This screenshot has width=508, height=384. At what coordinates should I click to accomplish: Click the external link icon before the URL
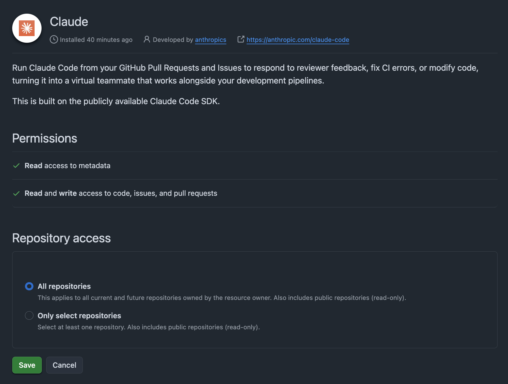241,39
